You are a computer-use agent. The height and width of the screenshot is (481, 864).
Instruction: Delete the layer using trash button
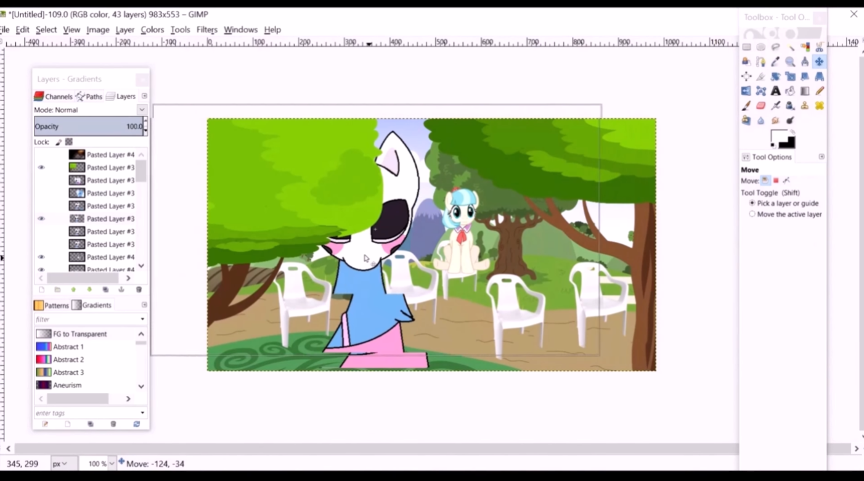(139, 290)
